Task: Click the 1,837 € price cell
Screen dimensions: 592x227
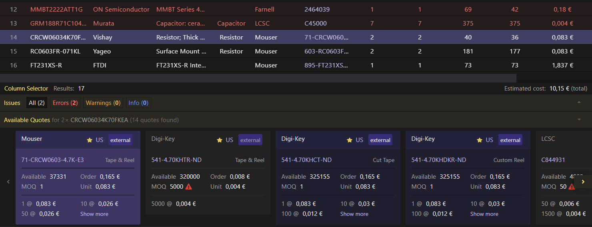Action: (562, 65)
